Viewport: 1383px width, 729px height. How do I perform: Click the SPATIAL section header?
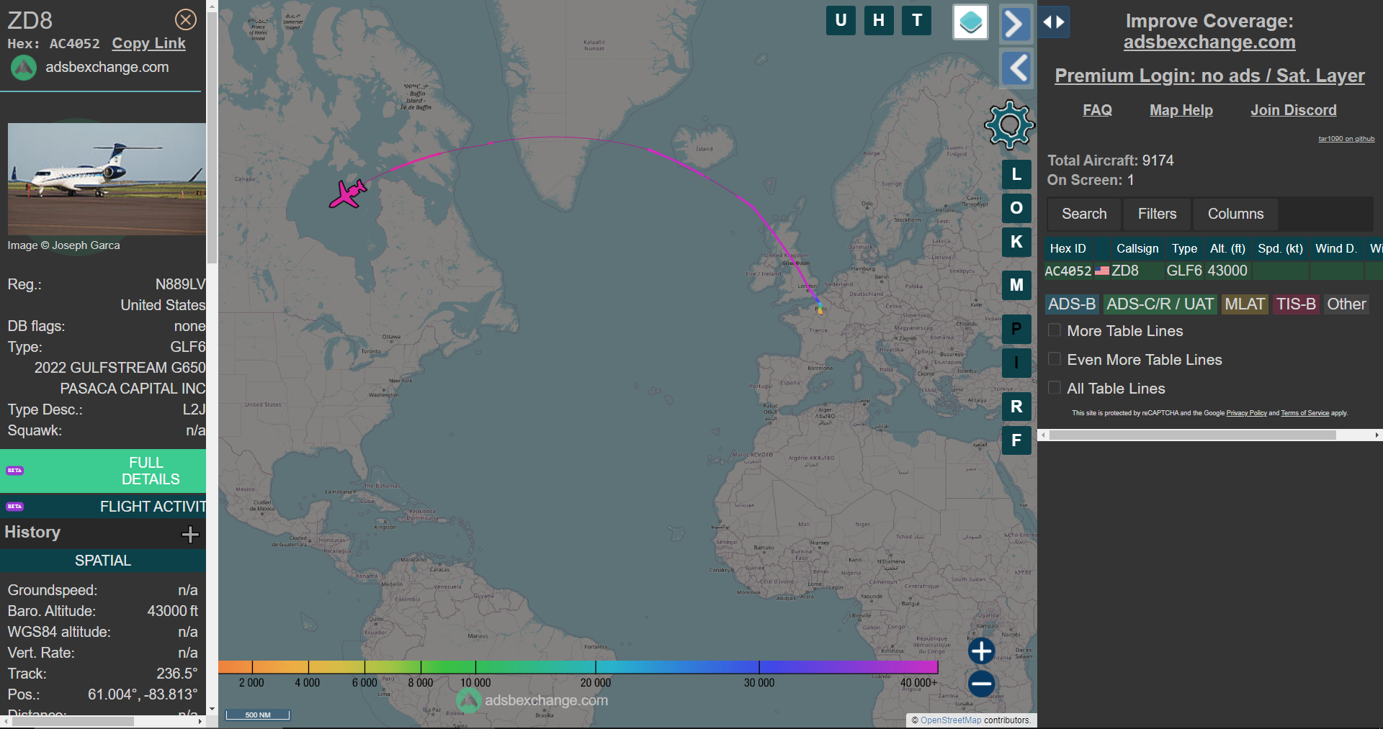pyautogui.click(x=103, y=561)
